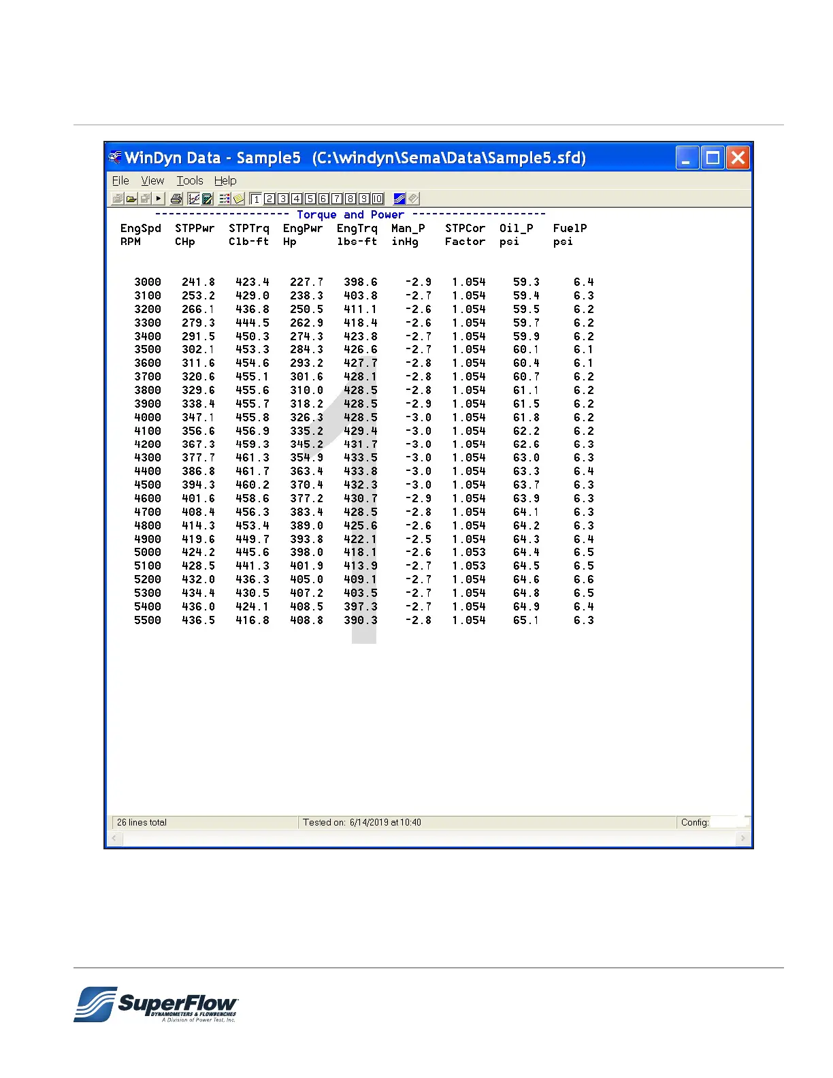Click EngTrq value 433.8
Viewport: 833px width, 1078px height.
click(x=361, y=471)
